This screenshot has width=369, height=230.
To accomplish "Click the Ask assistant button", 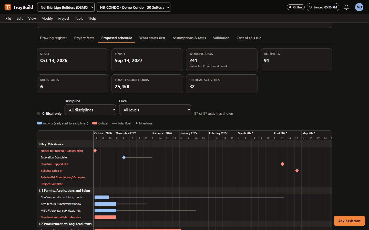I will pos(349,221).
